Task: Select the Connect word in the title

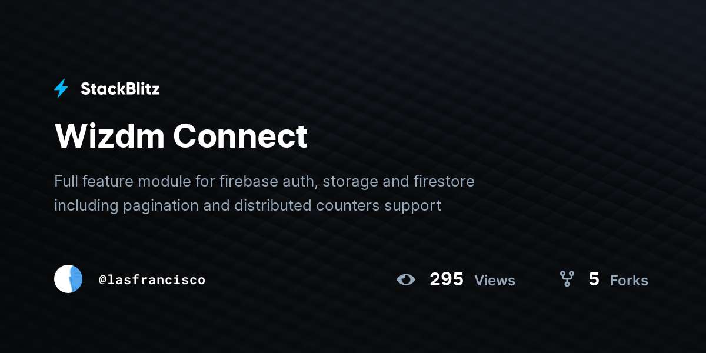Action: click(240, 136)
